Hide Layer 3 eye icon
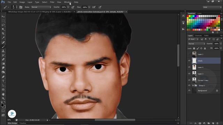Viewport: 223px width, 125px height. [x=189, y=74]
